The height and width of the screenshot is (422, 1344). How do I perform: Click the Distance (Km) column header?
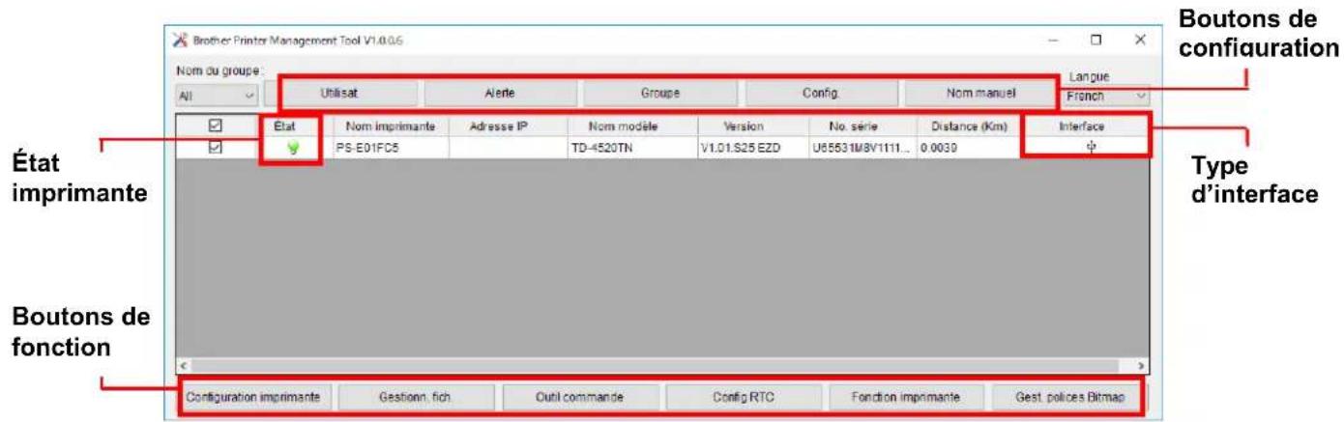[x=969, y=127]
